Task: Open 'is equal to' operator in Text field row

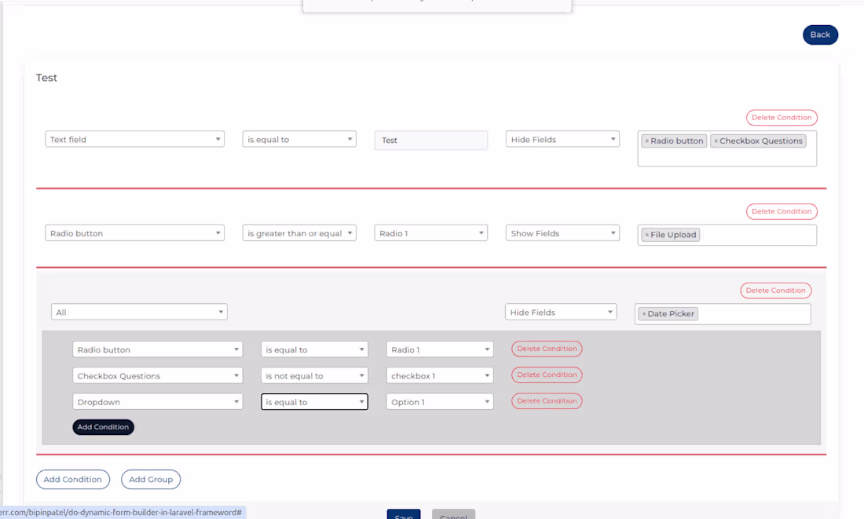Action: [299, 140]
